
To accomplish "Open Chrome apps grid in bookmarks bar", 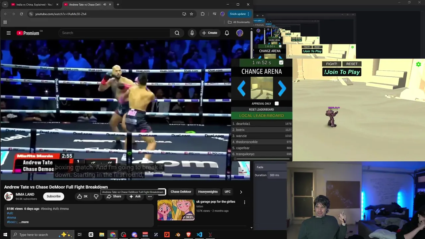I will click(x=5, y=22).
